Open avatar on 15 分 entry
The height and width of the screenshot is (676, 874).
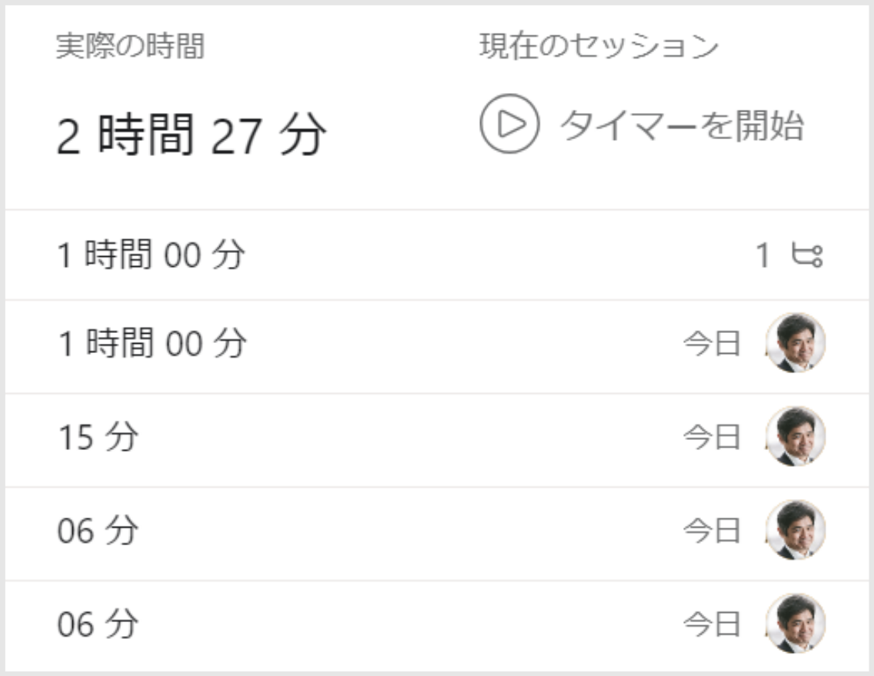(796, 436)
